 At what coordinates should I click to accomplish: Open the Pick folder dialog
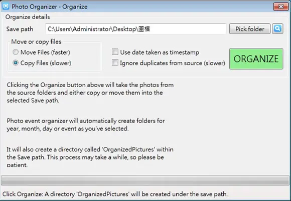coord(250,29)
